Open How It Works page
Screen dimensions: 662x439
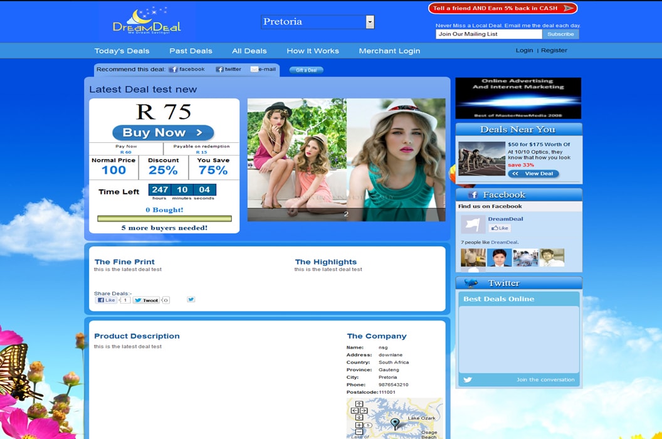point(312,51)
